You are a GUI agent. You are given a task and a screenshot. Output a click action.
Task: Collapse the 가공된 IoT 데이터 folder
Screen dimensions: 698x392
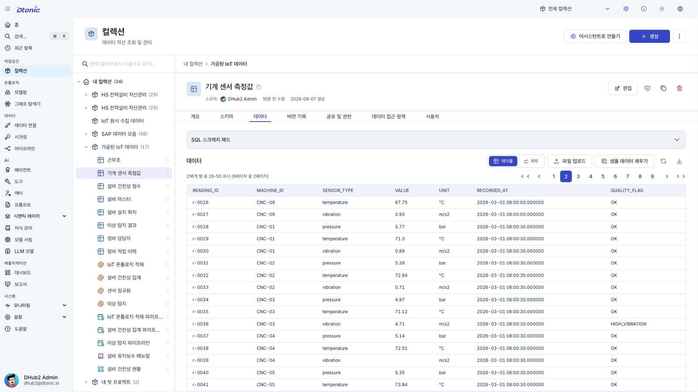[86, 147]
